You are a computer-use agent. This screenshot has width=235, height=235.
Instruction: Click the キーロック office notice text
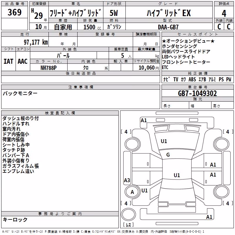click(15, 219)
